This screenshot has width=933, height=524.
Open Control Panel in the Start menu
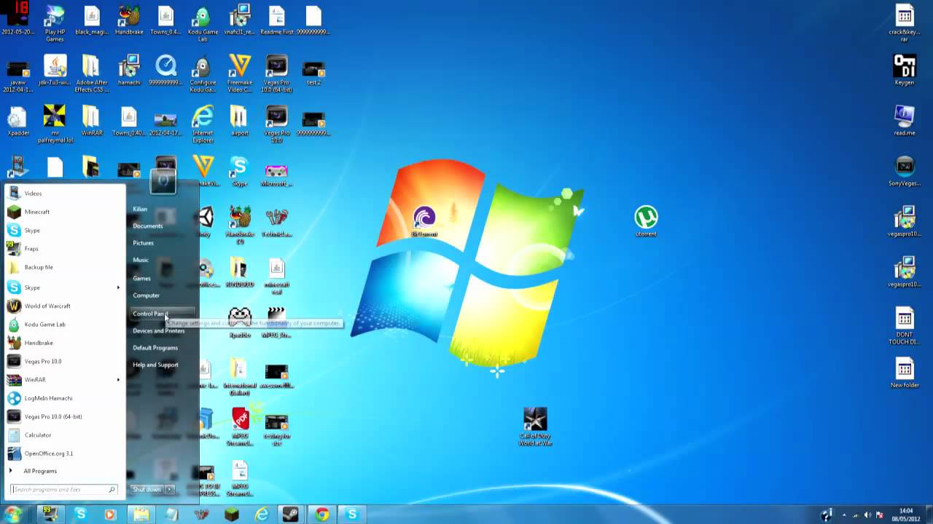pyautogui.click(x=163, y=314)
